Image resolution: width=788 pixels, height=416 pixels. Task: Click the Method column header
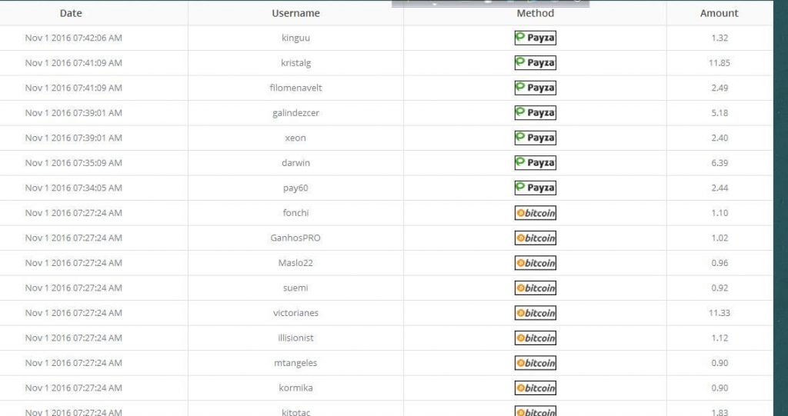pyautogui.click(x=535, y=13)
